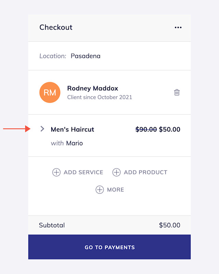
Task: Click the Add Product plus icon
Action: click(x=116, y=172)
